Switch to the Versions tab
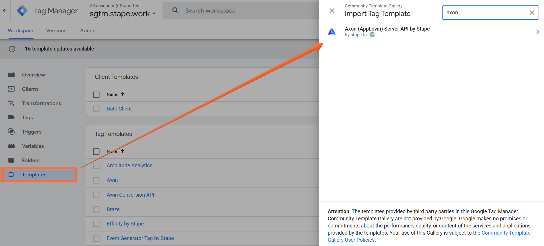The image size is (544, 246). pos(56,31)
